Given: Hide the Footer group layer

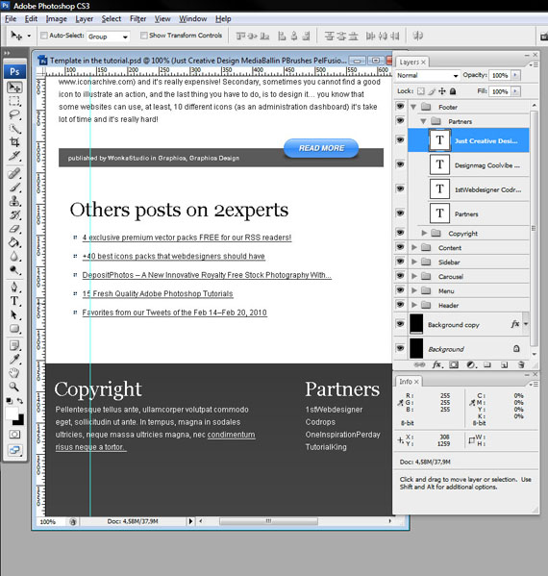Looking at the screenshot, I should pos(400,107).
